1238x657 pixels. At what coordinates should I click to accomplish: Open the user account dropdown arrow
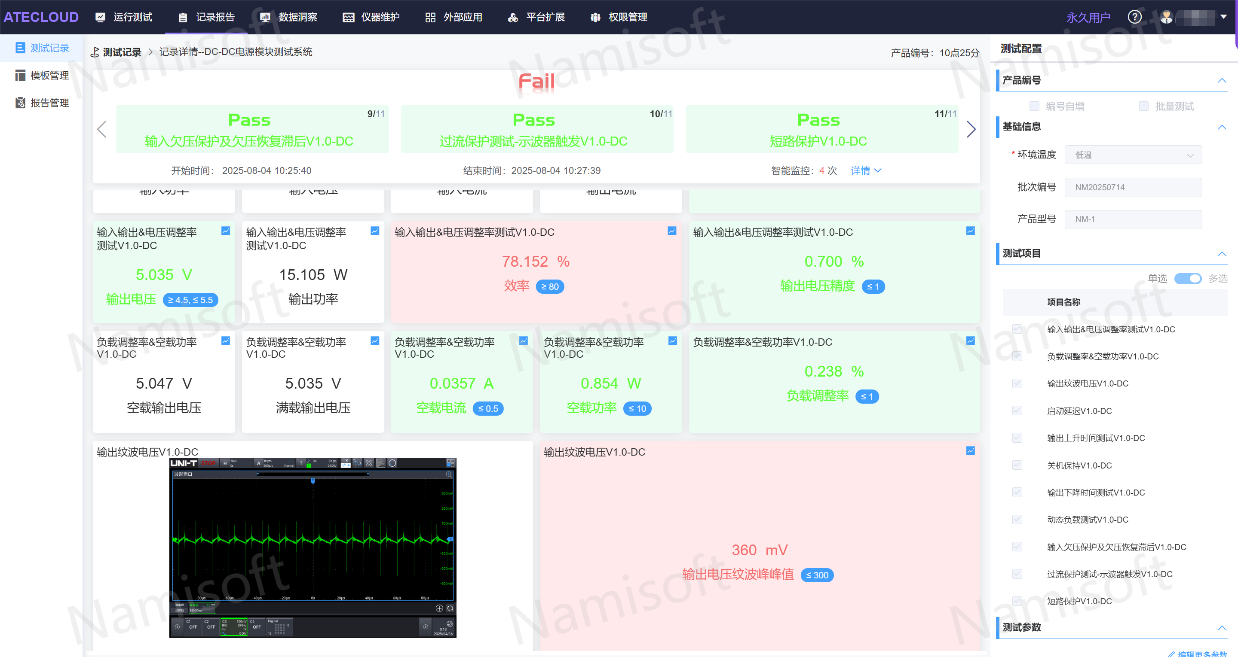(x=1223, y=17)
